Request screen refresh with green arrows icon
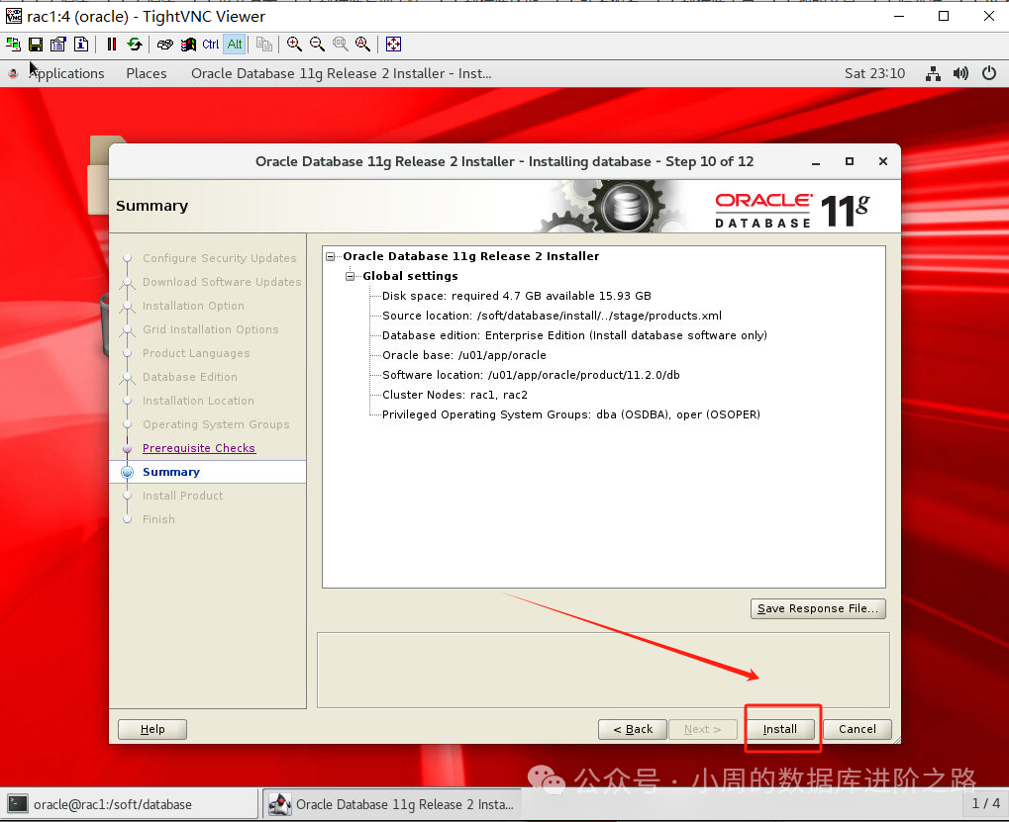 point(135,45)
